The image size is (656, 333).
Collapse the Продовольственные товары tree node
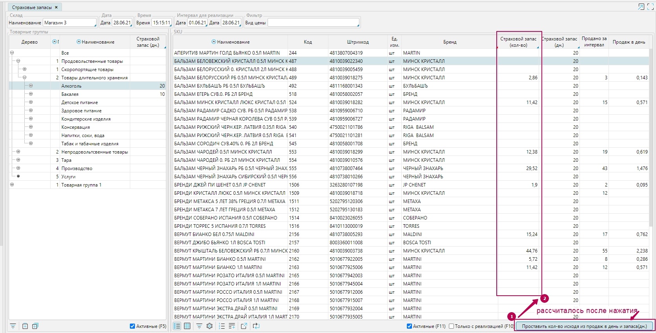pos(18,61)
